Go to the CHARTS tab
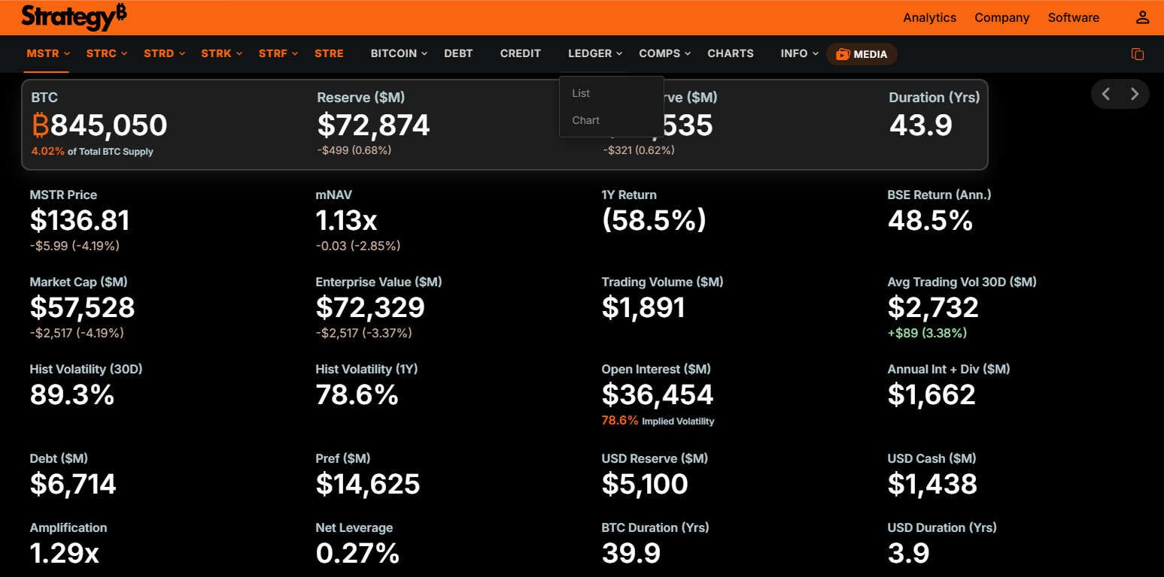The image size is (1164, 577). [731, 53]
